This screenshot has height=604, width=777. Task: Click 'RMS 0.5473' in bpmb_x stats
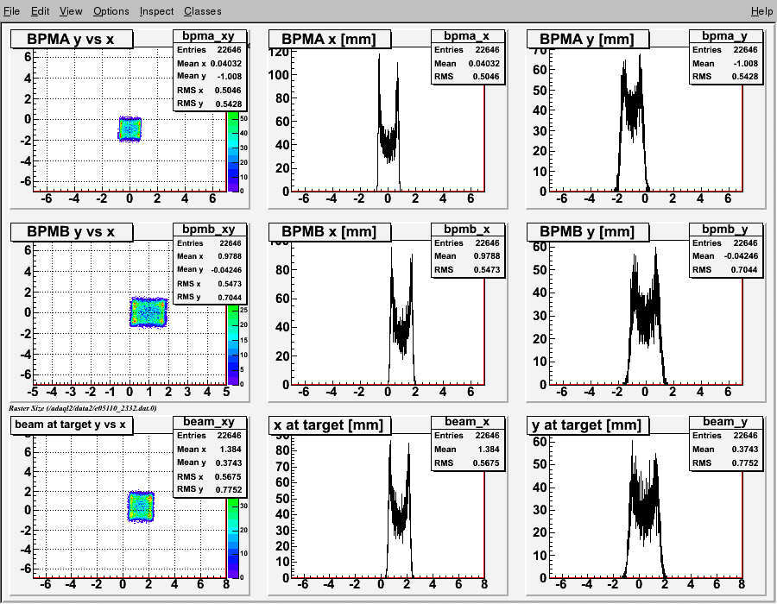click(x=467, y=270)
